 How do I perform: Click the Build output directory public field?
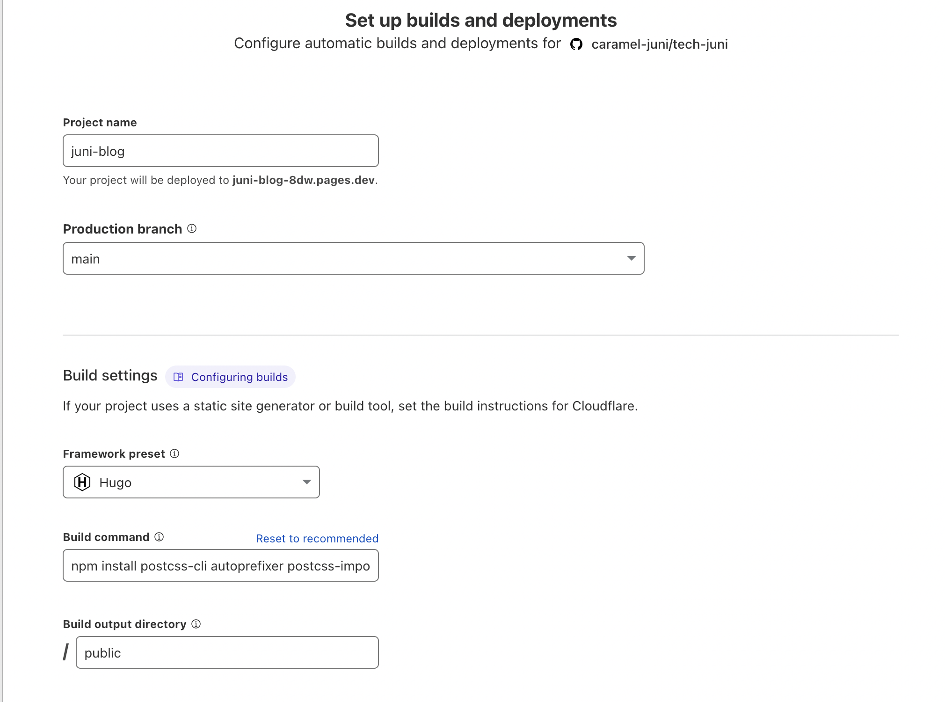(x=227, y=652)
